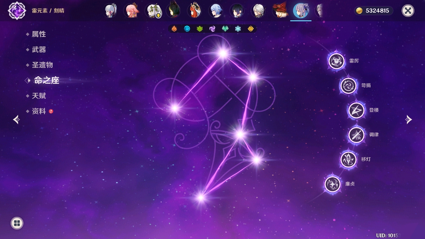Image resolution: width=425 pixels, height=239 pixels.
Task: Open the 苛捐 constellation node
Action: [348, 86]
